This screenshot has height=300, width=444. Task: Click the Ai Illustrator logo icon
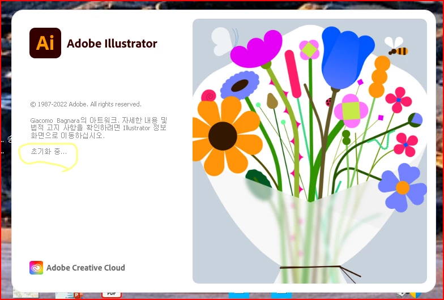[x=45, y=43]
